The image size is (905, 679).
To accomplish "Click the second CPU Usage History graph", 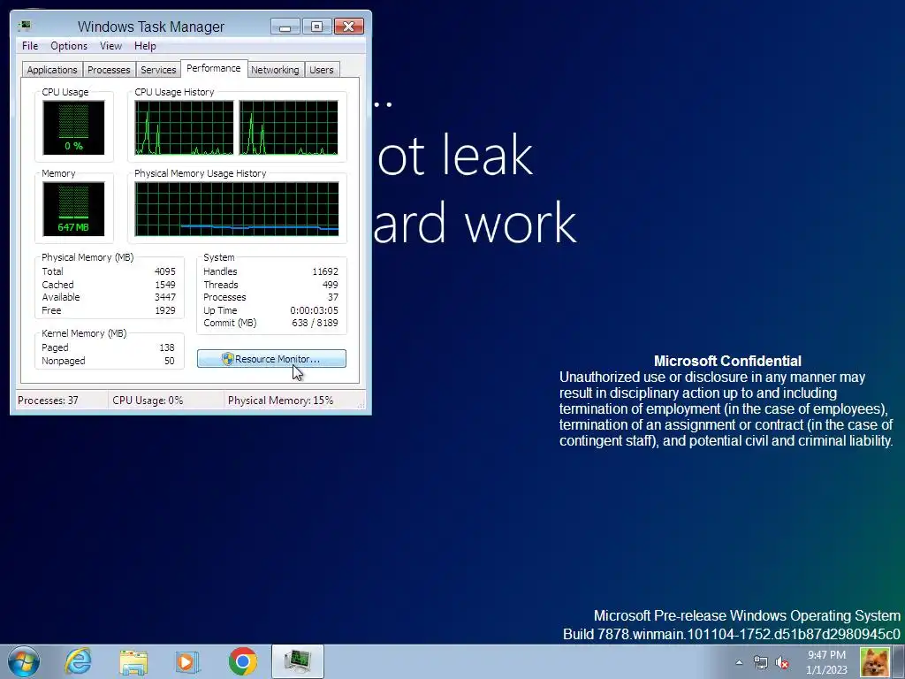I will coord(289,127).
